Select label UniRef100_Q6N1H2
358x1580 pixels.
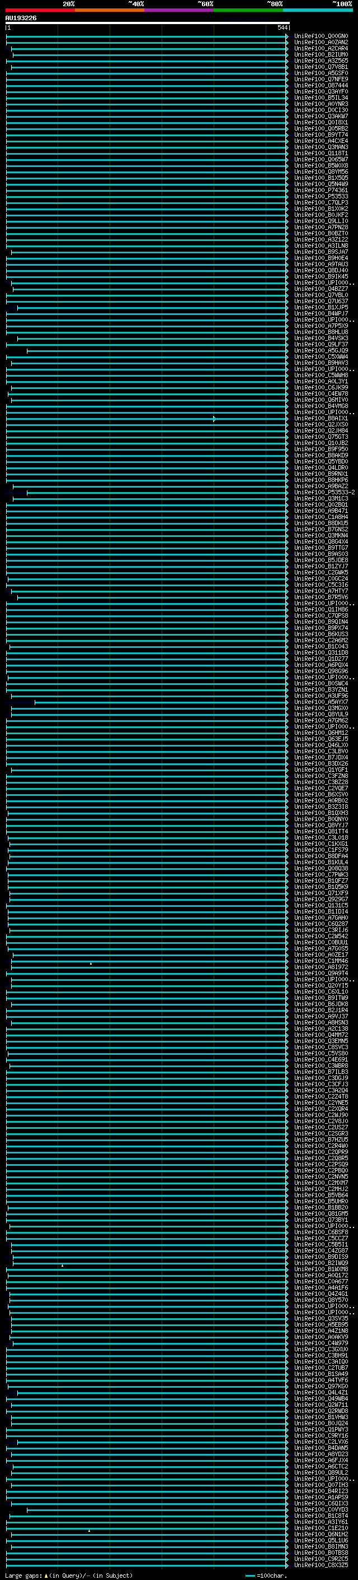[321, 1535]
